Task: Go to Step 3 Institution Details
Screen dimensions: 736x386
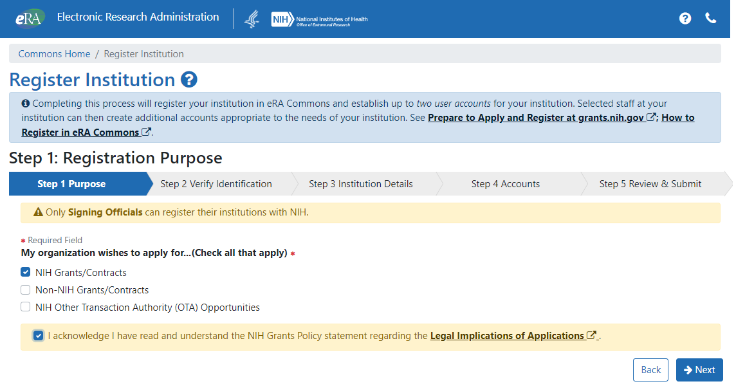Action: point(360,184)
